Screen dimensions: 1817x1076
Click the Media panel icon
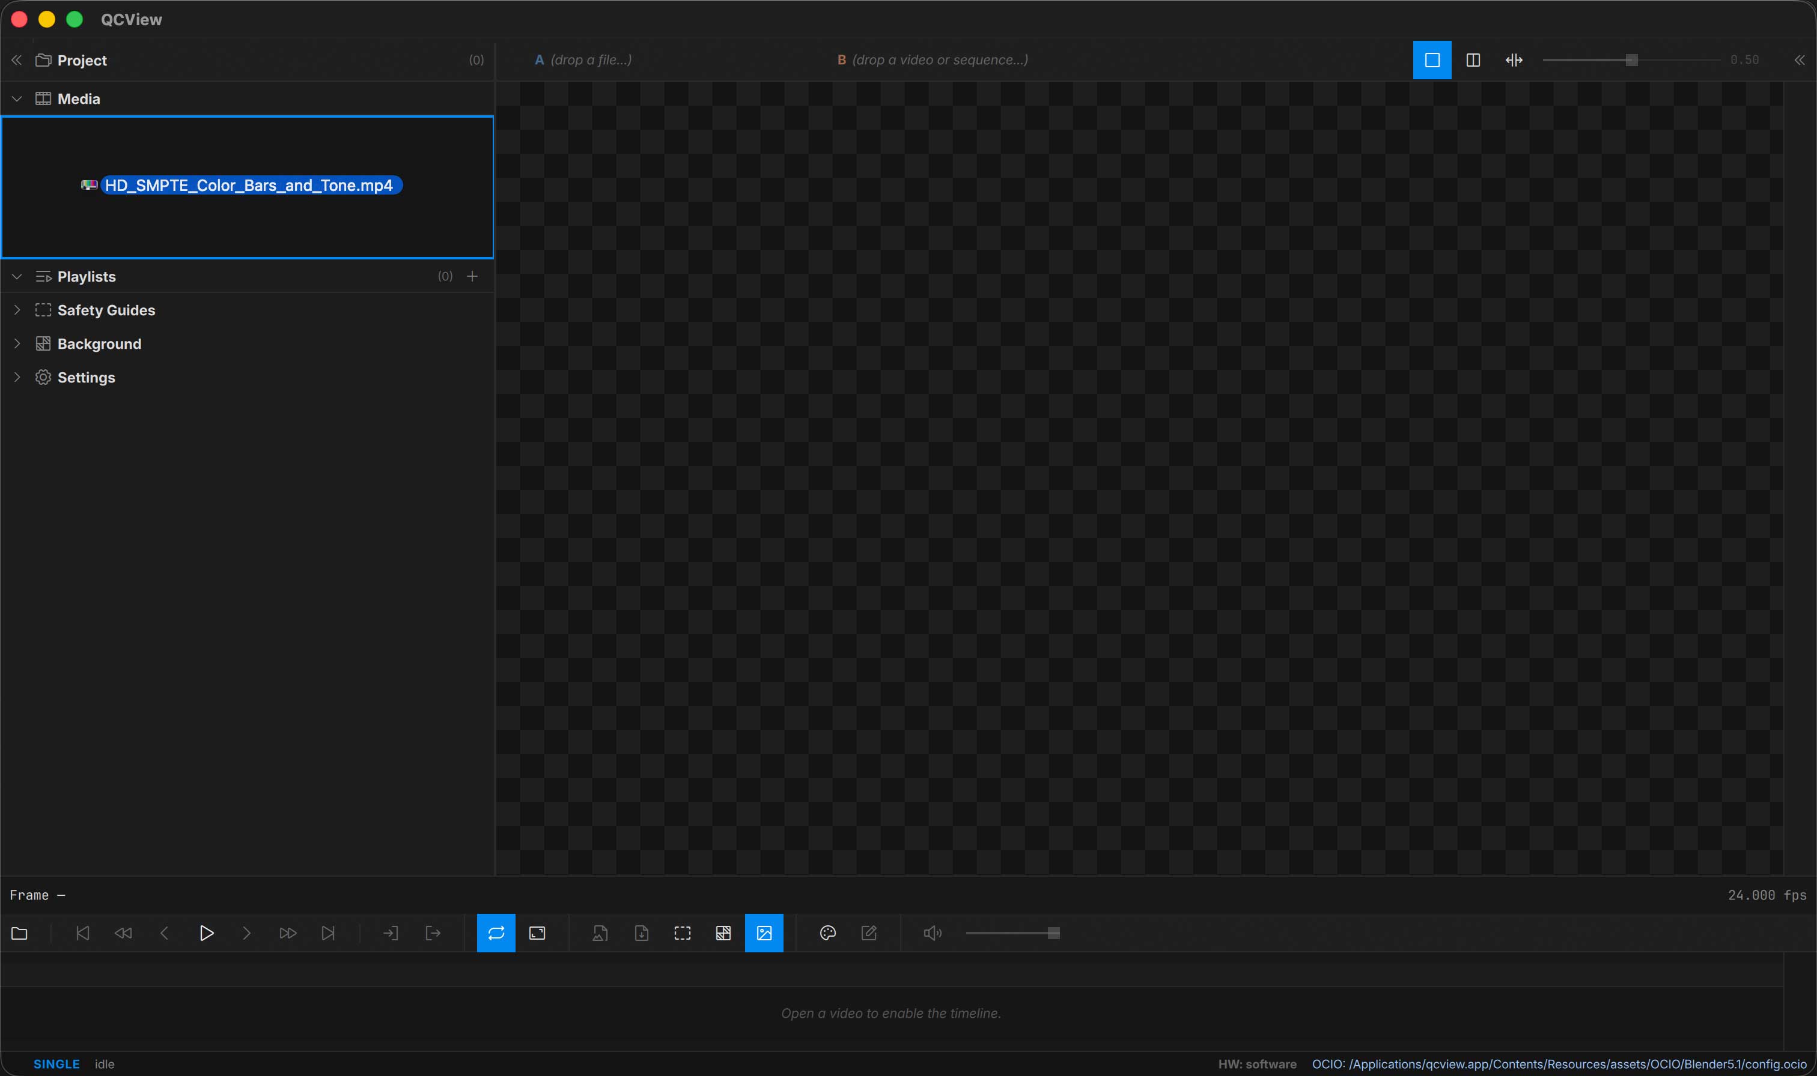point(43,98)
